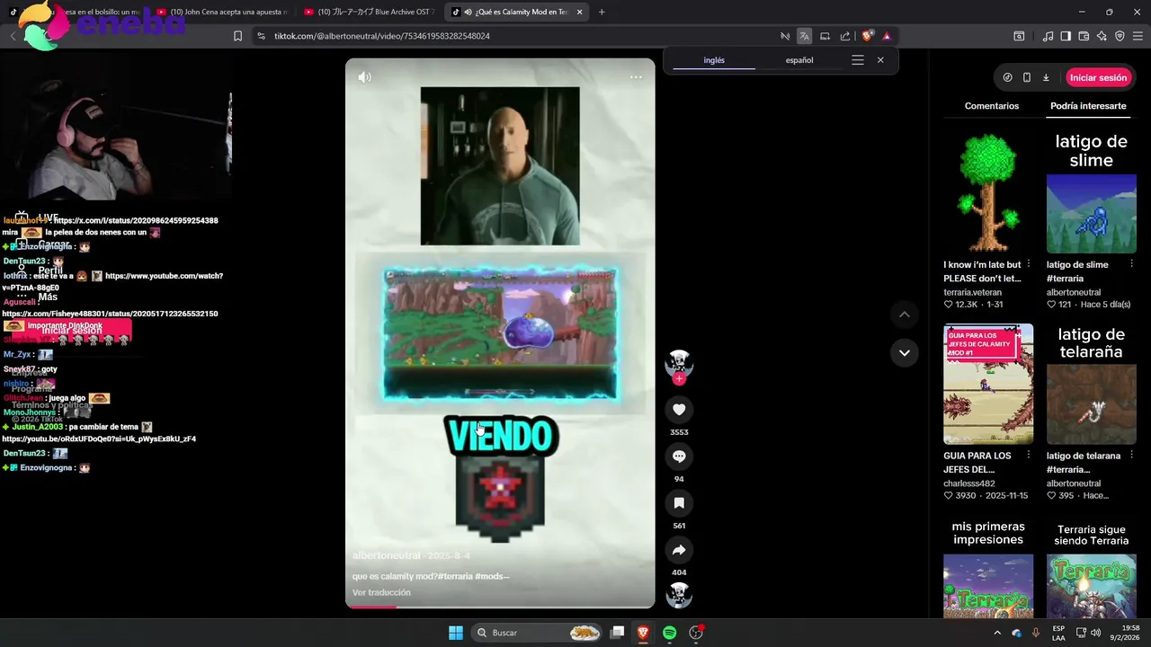Open the OBS icon on the taskbar
Image resolution: width=1151 pixels, height=647 pixels.
click(695, 633)
